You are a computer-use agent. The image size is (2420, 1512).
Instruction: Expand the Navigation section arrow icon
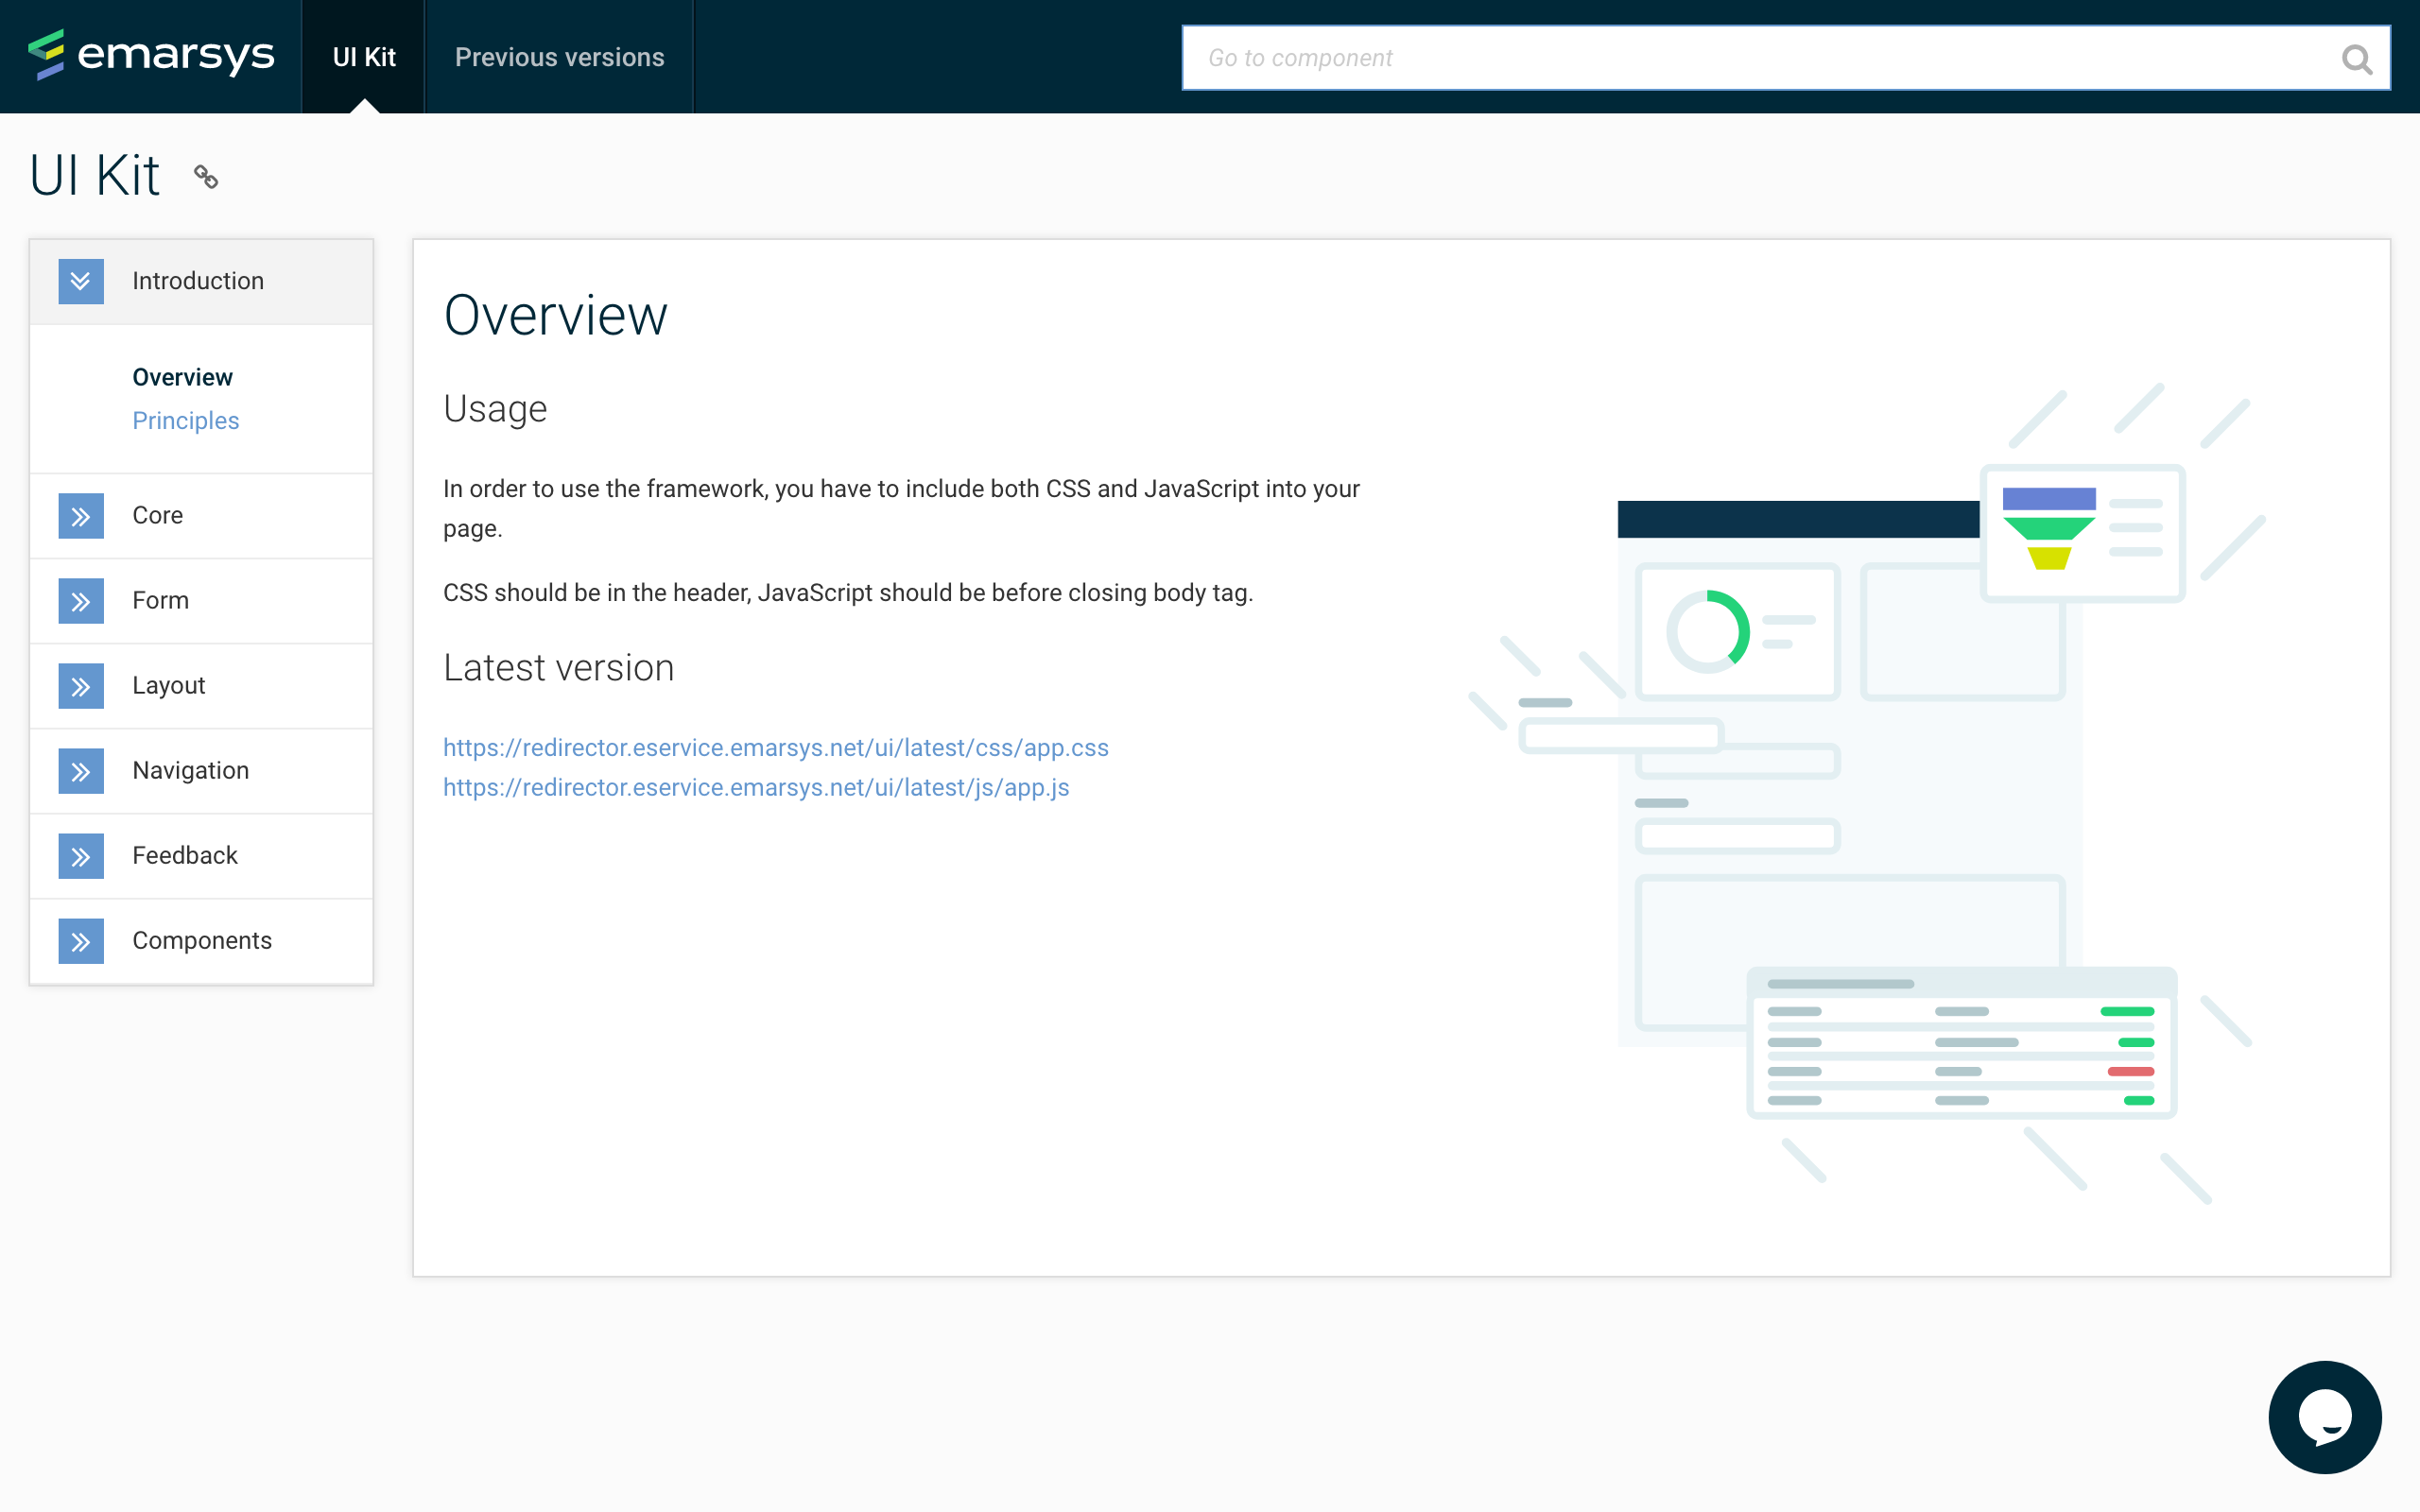pyautogui.click(x=81, y=771)
